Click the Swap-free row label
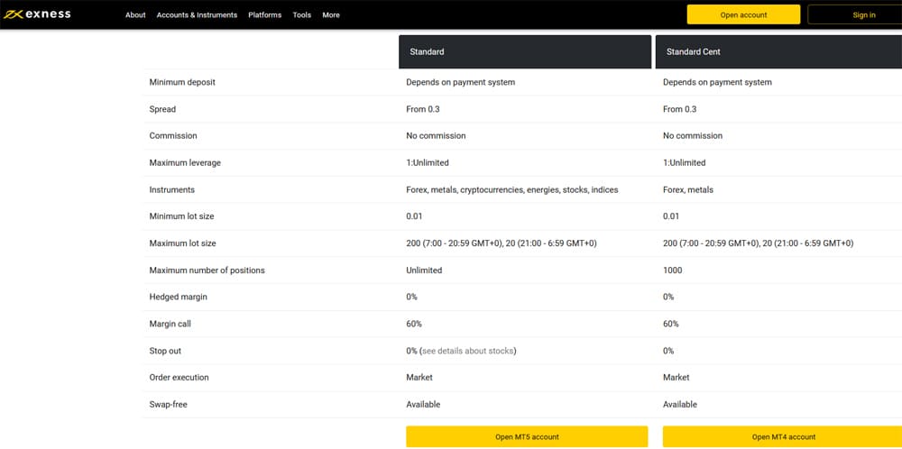This screenshot has height=449, width=902. [170, 405]
